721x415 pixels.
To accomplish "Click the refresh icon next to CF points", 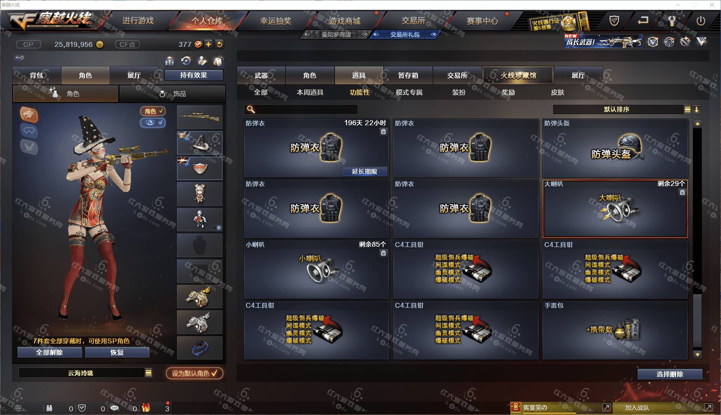I will coord(219,44).
